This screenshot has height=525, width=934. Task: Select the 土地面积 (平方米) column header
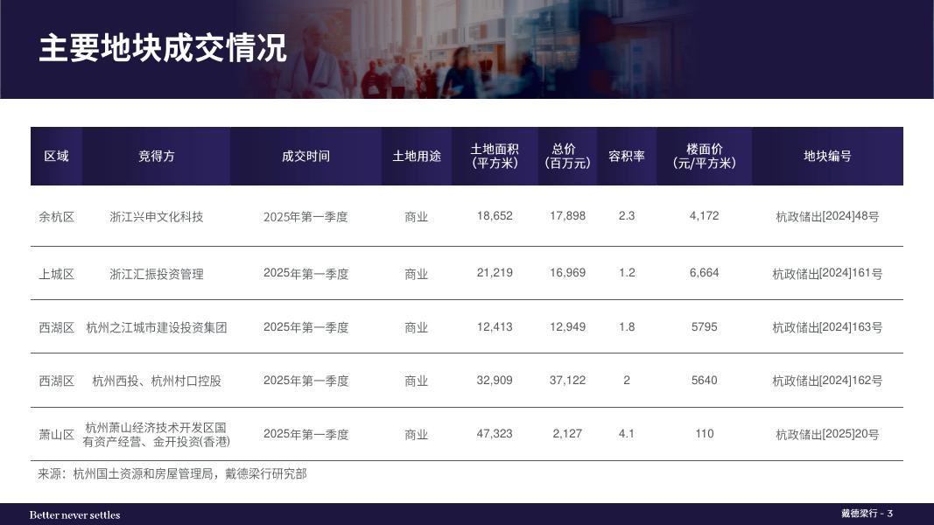tap(495, 156)
